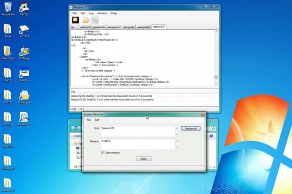This screenshot has height=194, width=292.
Task: Click the editor vertical scrollbar thumb
Action: point(216,77)
